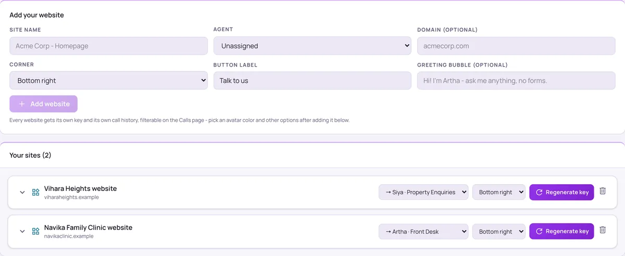Change agent Artha · Front Desk dropdown

[423, 232]
